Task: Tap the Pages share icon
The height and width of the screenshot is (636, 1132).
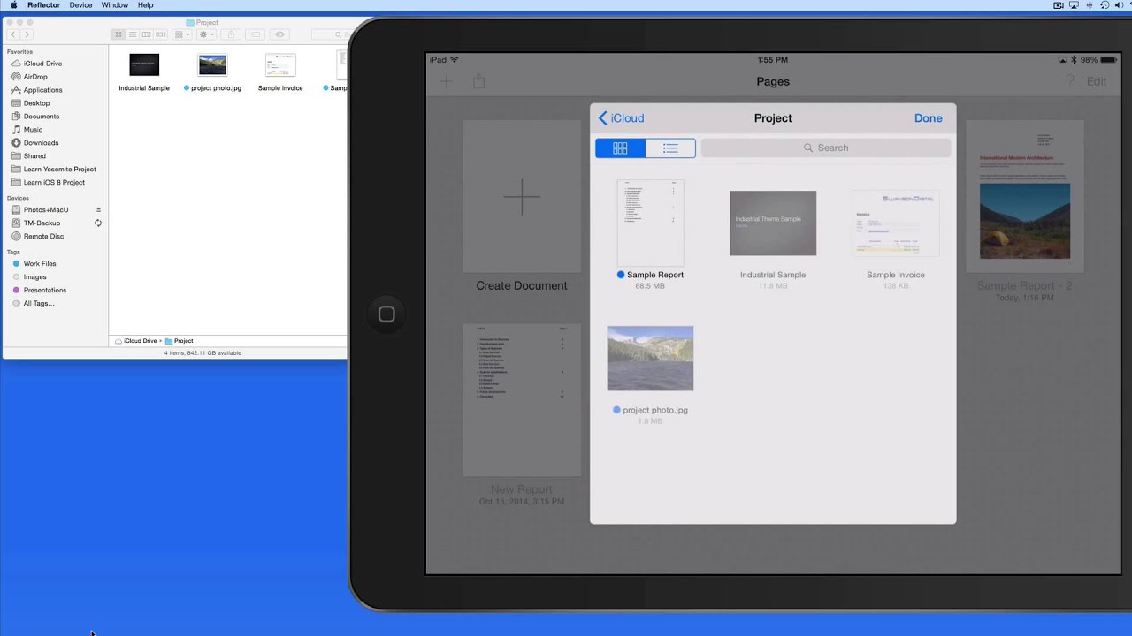Action: pos(478,81)
